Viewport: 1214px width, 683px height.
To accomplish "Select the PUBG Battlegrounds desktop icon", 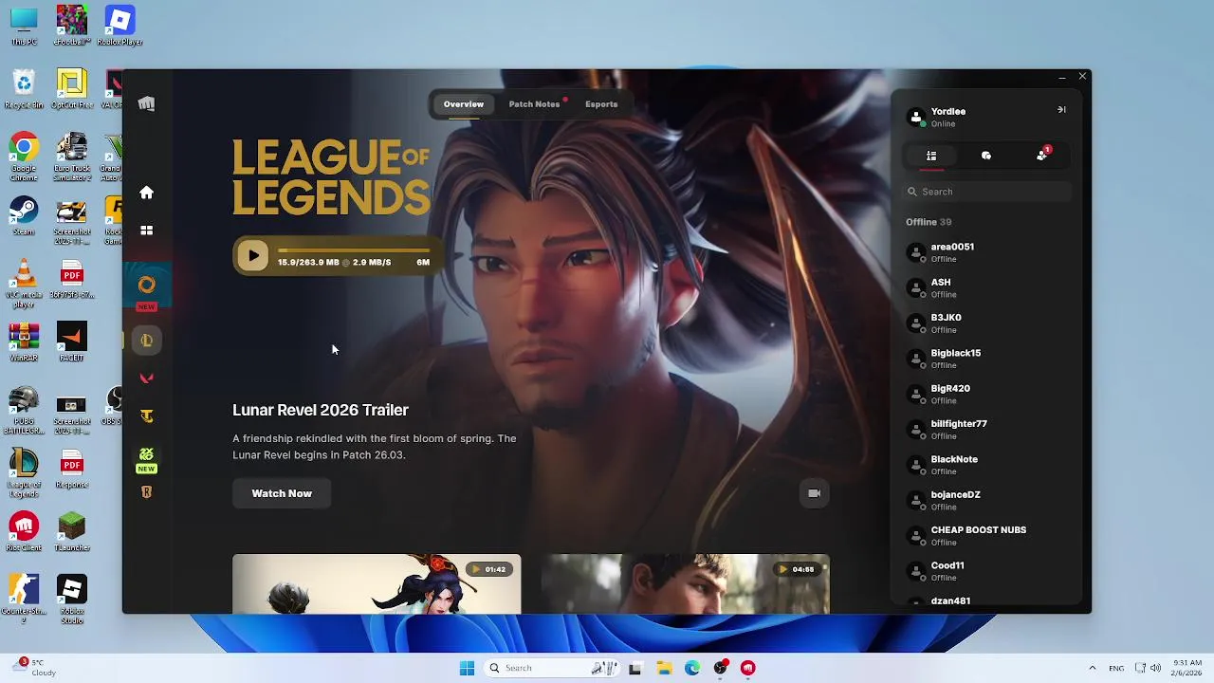I will pyautogui.click(x=24, y=411).
